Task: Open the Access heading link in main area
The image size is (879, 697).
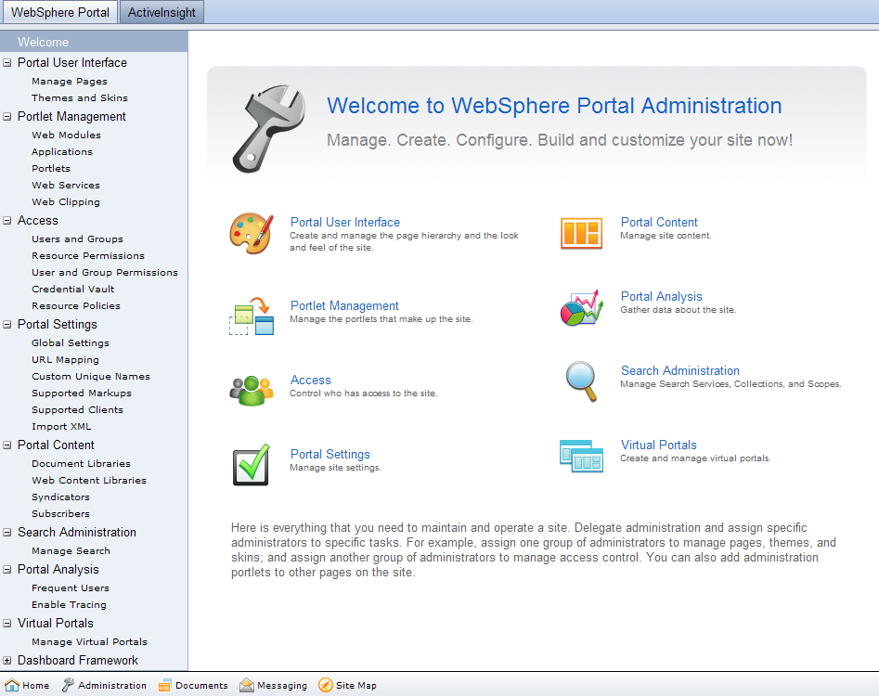Action: coord(311,380)
